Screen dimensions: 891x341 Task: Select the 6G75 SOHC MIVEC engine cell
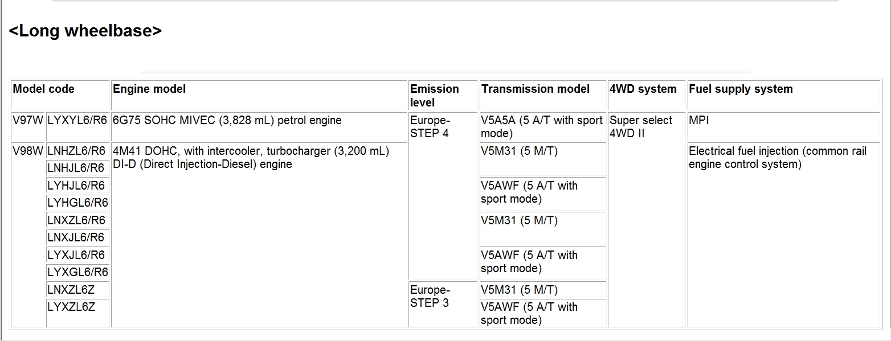(x=227, y=121)
